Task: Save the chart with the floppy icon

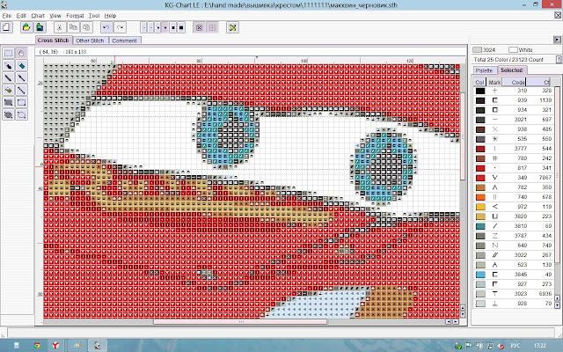Action: [x=40, y=27]
